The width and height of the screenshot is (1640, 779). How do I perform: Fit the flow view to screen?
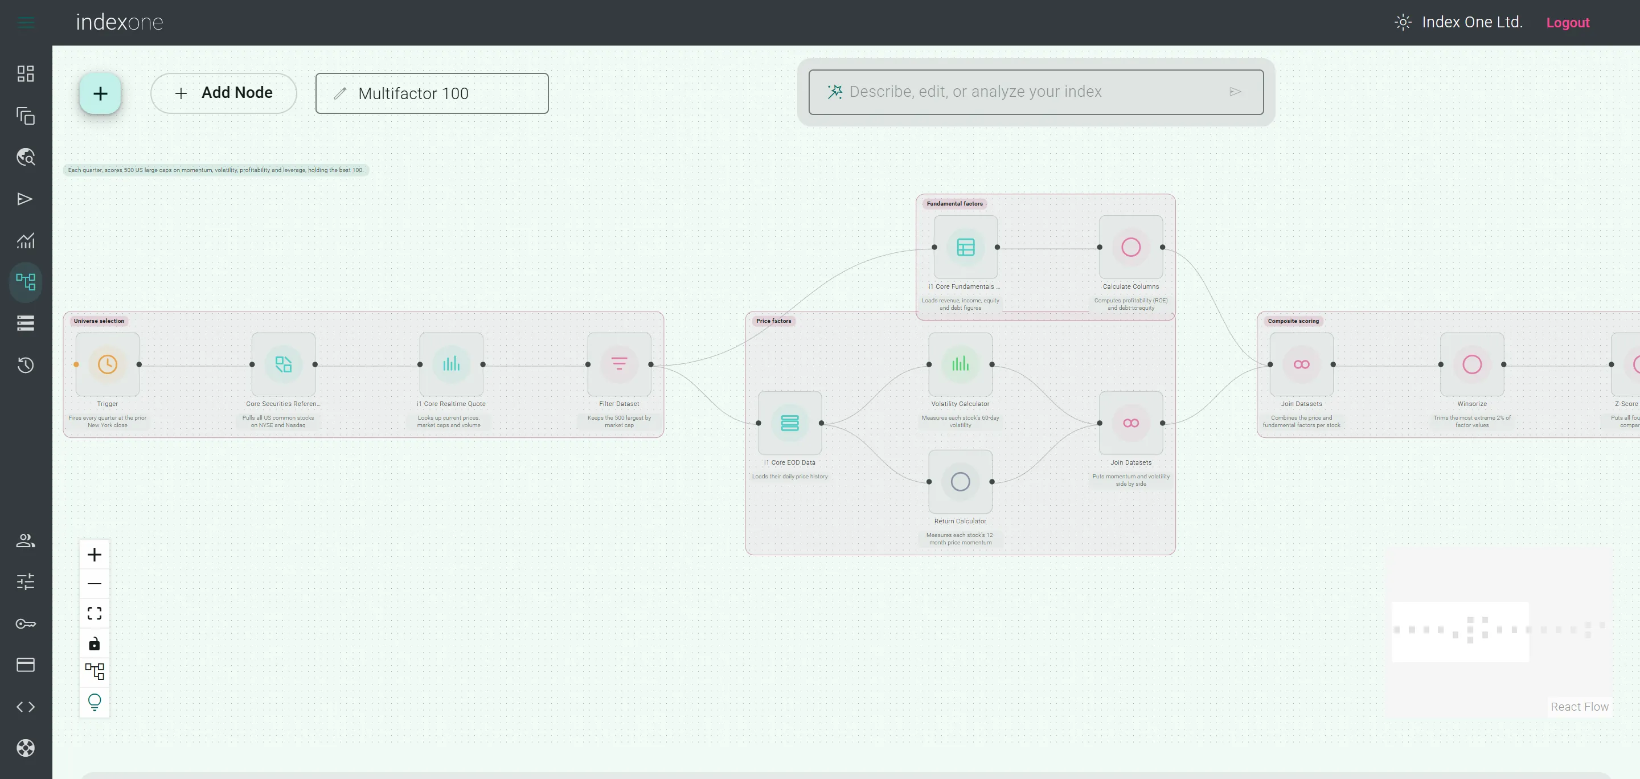click(94, 613)
